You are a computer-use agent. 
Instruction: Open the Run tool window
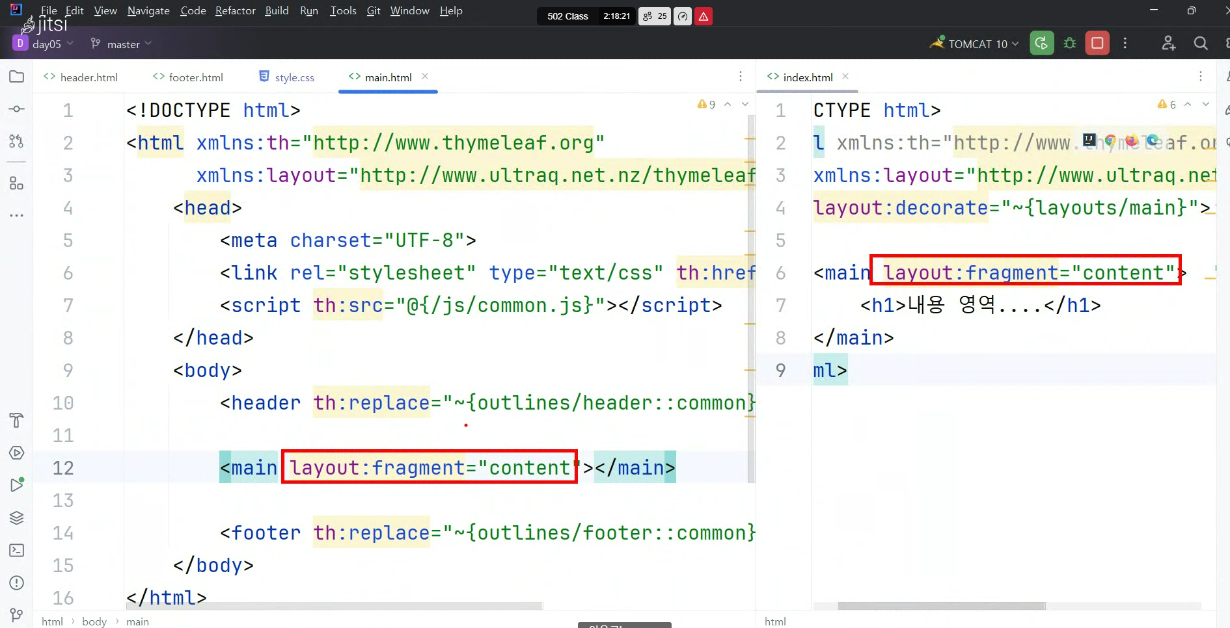click(x=17, y=485)
